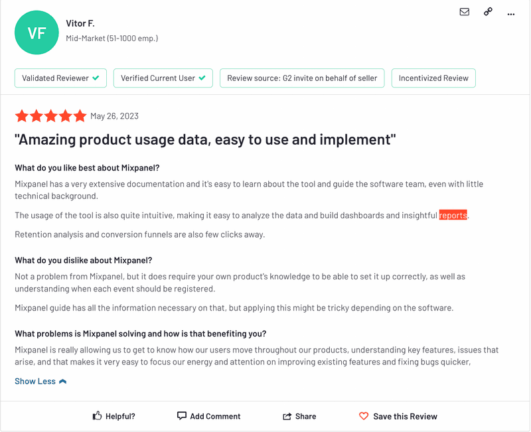
Task: Open the three-dot more options menu
Action: tap(510, 13)
